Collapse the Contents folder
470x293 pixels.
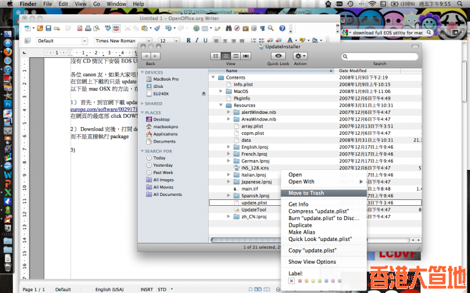click(213, 77)
